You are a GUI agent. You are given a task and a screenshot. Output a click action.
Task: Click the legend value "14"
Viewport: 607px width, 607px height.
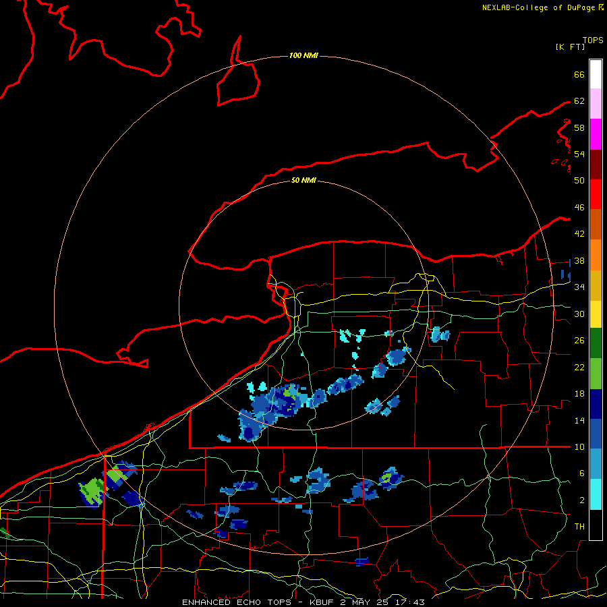[x=579, y=420]
